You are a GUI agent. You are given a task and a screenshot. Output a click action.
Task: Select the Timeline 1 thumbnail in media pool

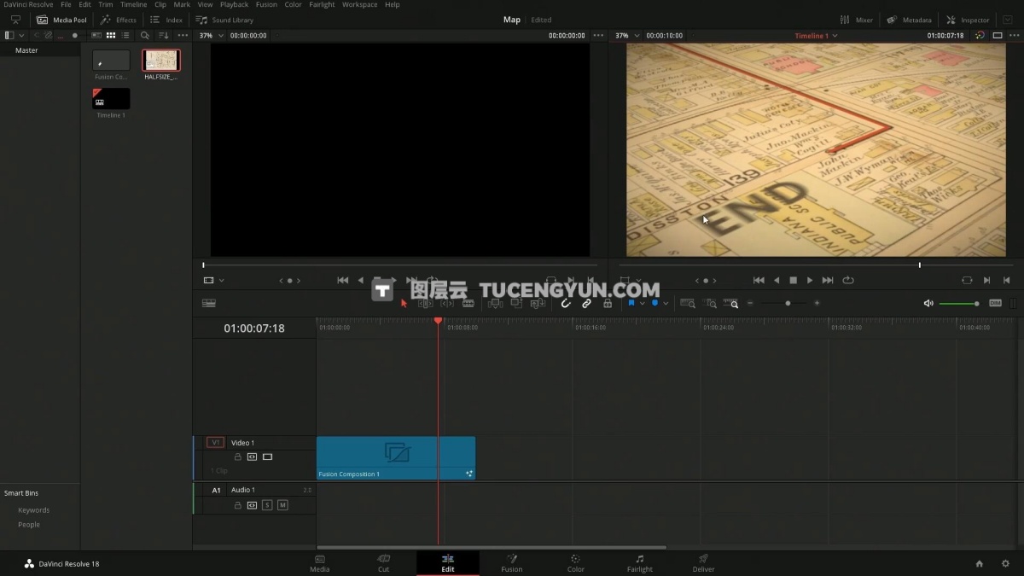111,99
